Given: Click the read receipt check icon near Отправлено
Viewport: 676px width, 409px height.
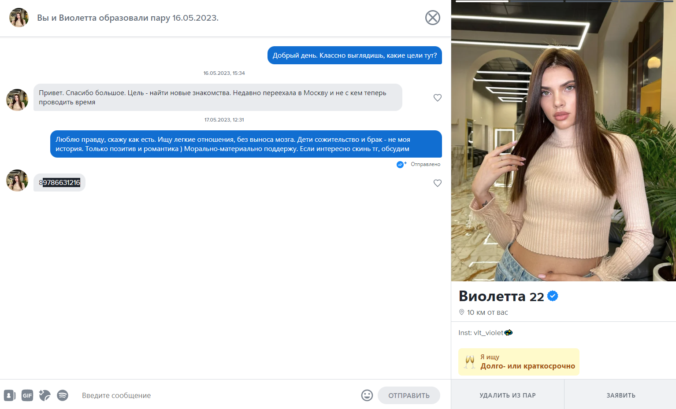Looking at the screenshot, I should coord(401,164).
